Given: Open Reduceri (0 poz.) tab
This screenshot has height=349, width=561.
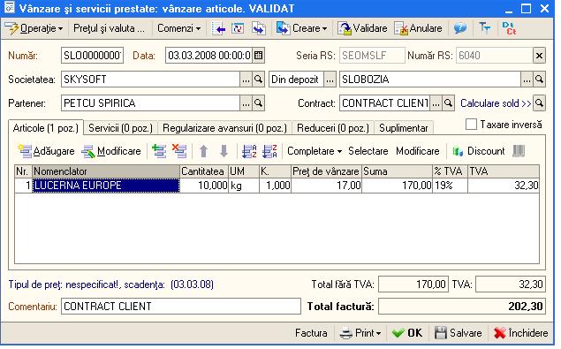Looking at the screenshot, I should click(333, 128).
